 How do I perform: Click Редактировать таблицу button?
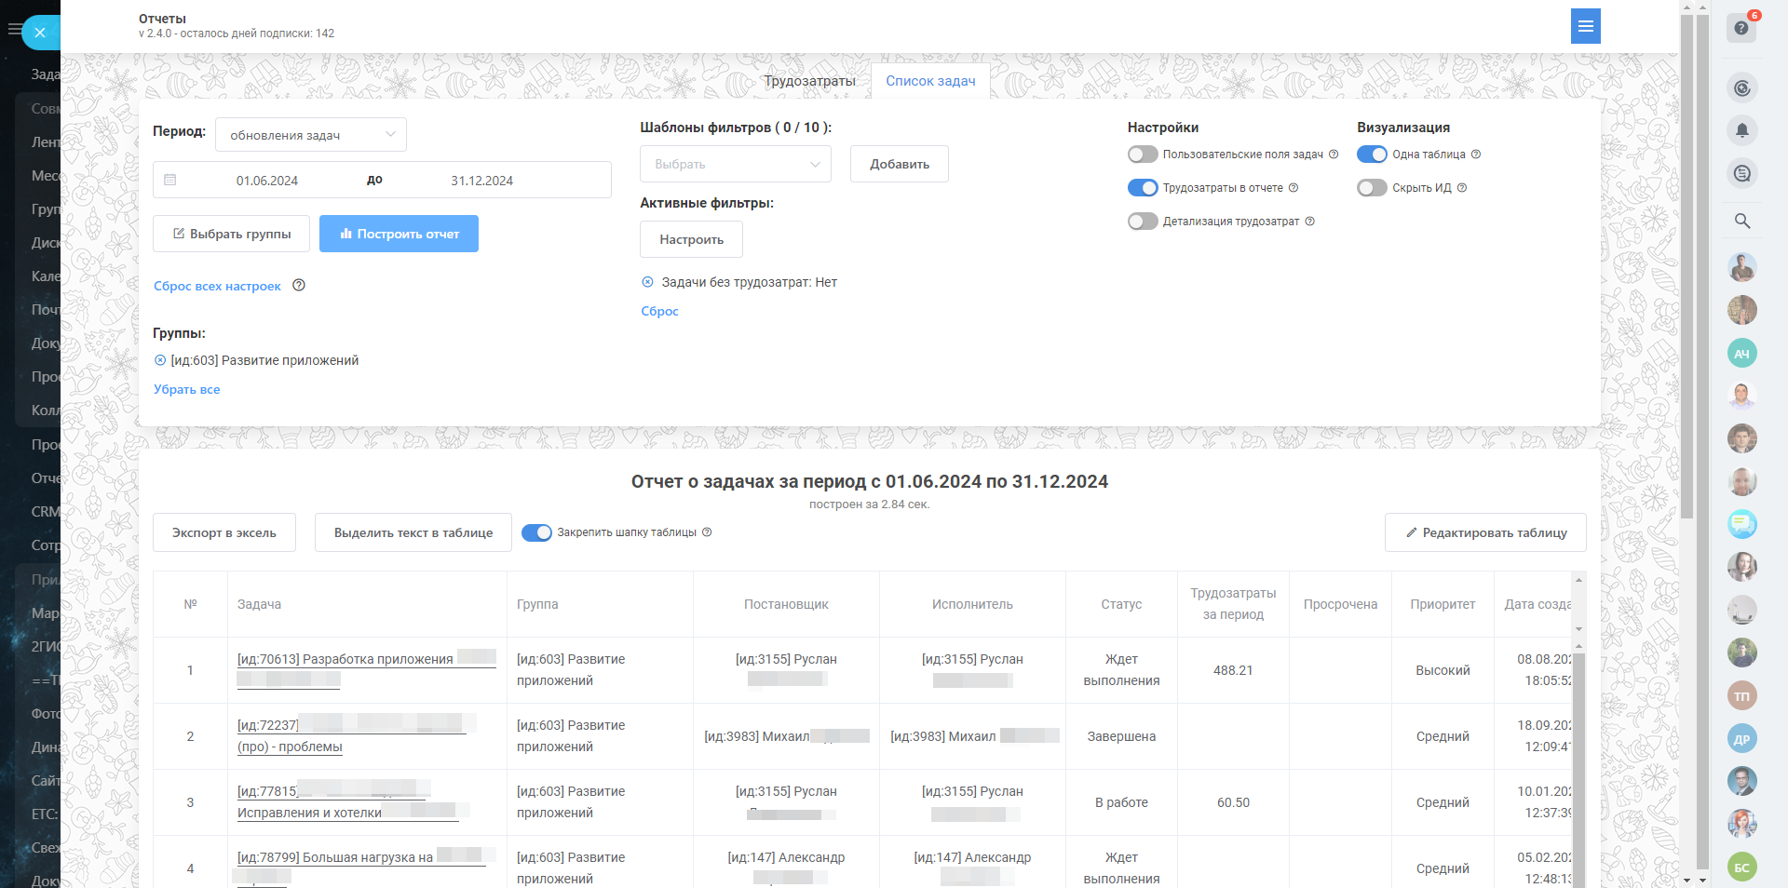1485,532
